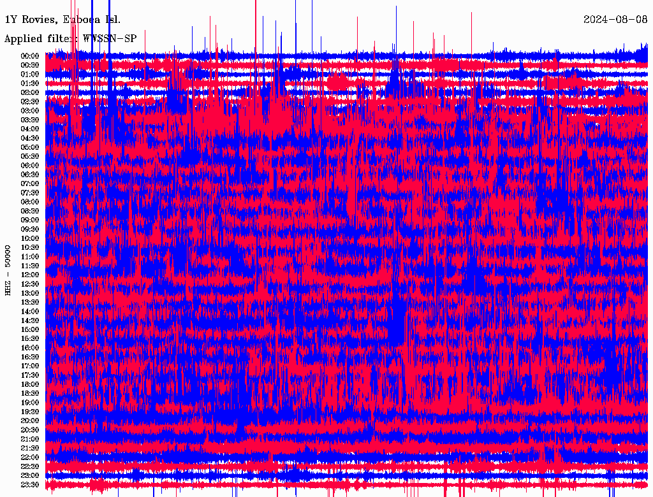Click the 19:00 time label
The image size is (653, 497).
[30, 403]
